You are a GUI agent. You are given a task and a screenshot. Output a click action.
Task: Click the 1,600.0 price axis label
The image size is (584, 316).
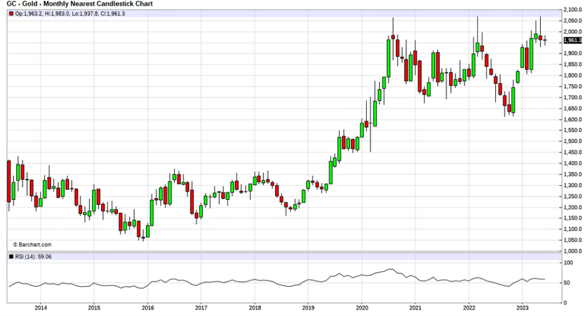[572, 120]
